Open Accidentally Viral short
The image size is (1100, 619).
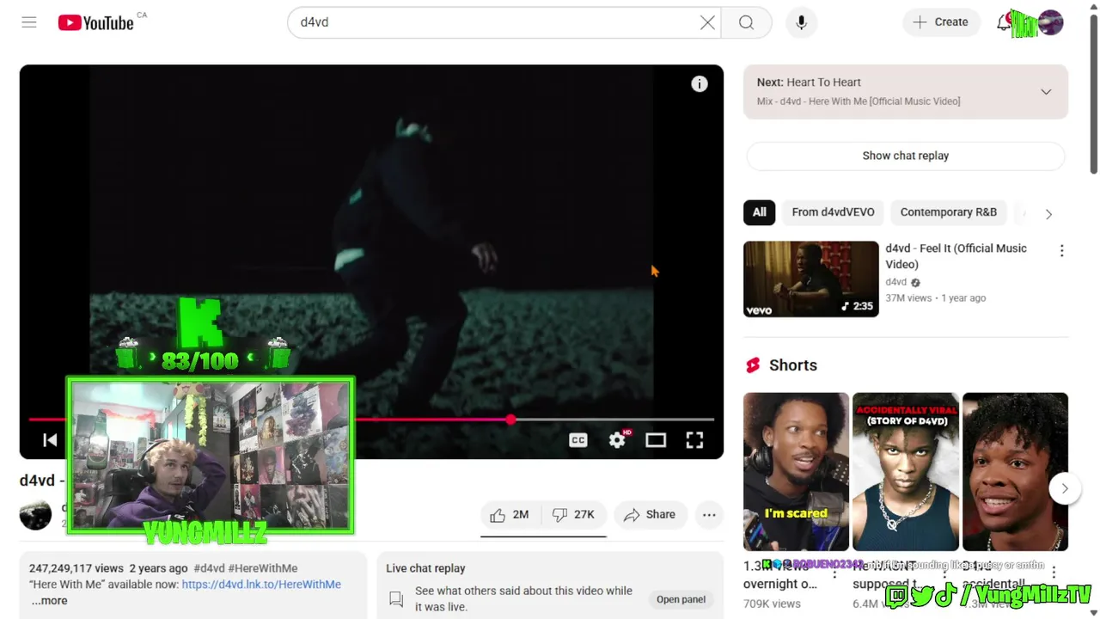point(906,471)
